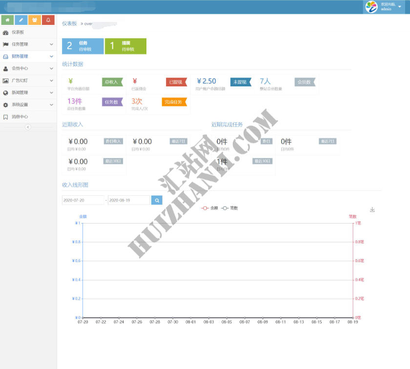Click the 收入线形图 section heading

click(75, 185)
